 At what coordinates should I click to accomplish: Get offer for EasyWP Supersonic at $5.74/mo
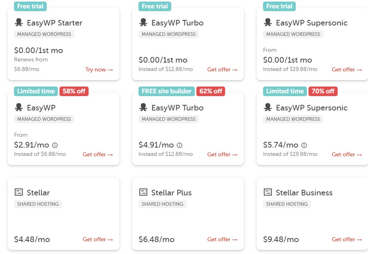pyautogui.click(x=347, y=154)
